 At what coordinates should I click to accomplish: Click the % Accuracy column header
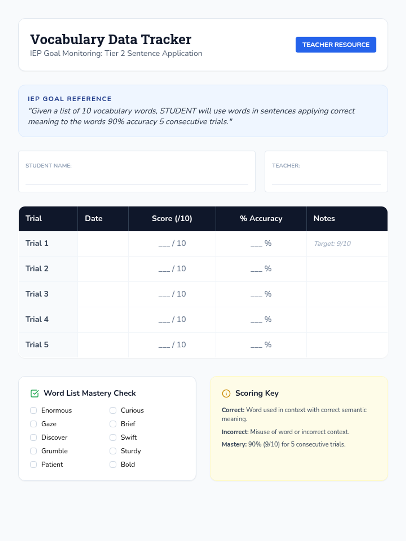[261, 218]
